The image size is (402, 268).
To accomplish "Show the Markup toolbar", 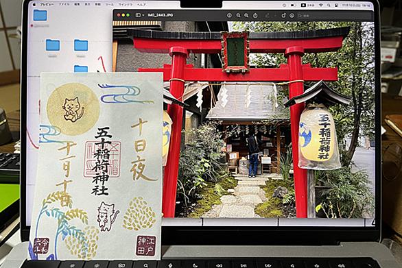I will (292, 16).
